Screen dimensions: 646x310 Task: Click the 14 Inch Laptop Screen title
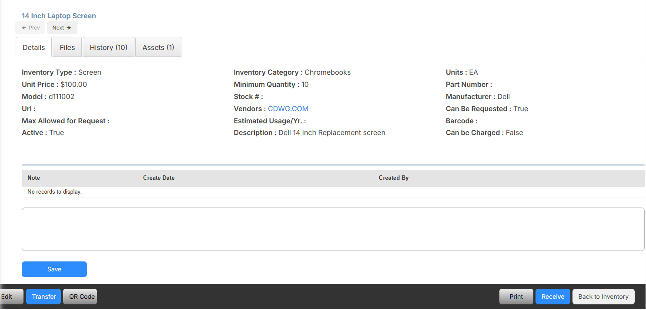pos(58,16)
